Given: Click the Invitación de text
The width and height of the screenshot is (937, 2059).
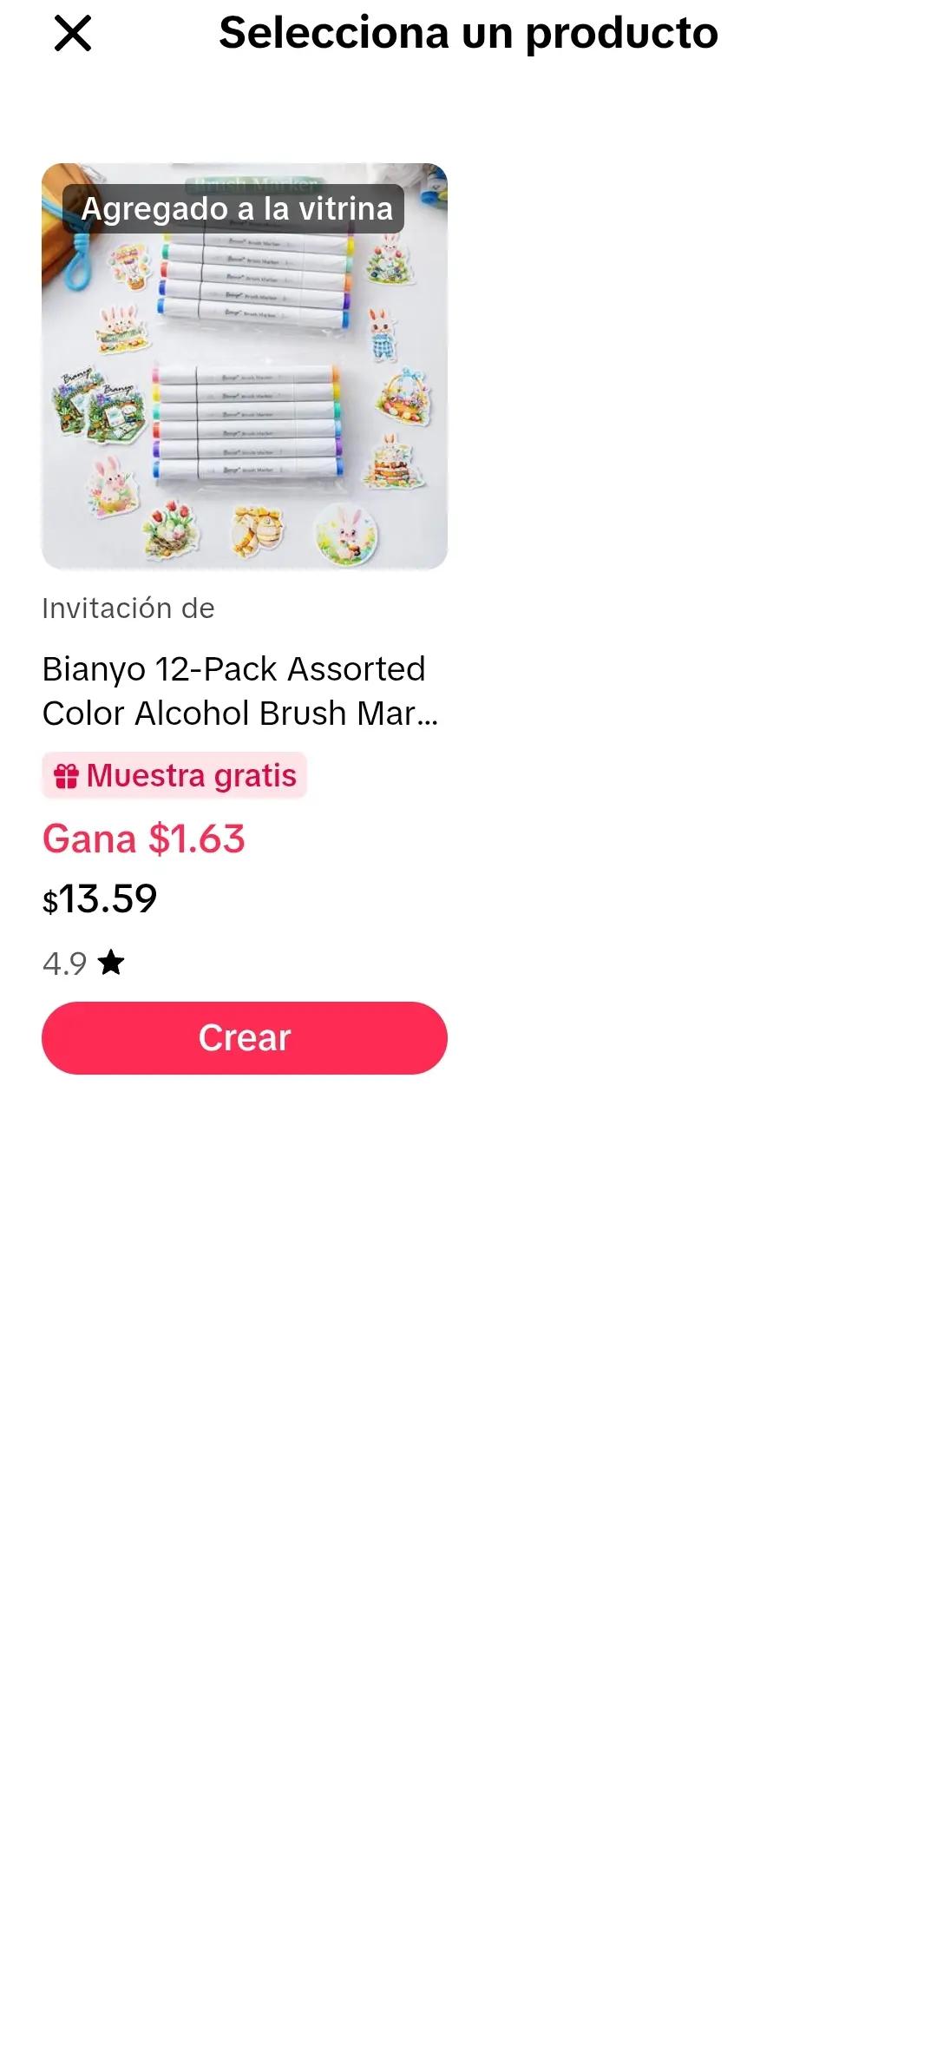Looking at the screenshot, I should point(128,608).
